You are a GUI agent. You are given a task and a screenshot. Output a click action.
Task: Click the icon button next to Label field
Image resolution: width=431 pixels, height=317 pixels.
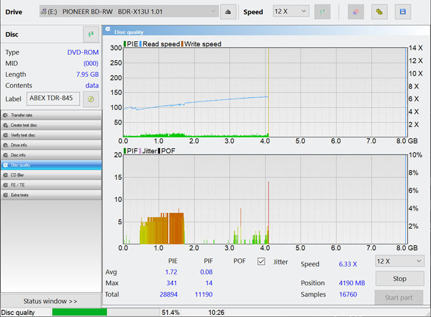pos(91,98)
